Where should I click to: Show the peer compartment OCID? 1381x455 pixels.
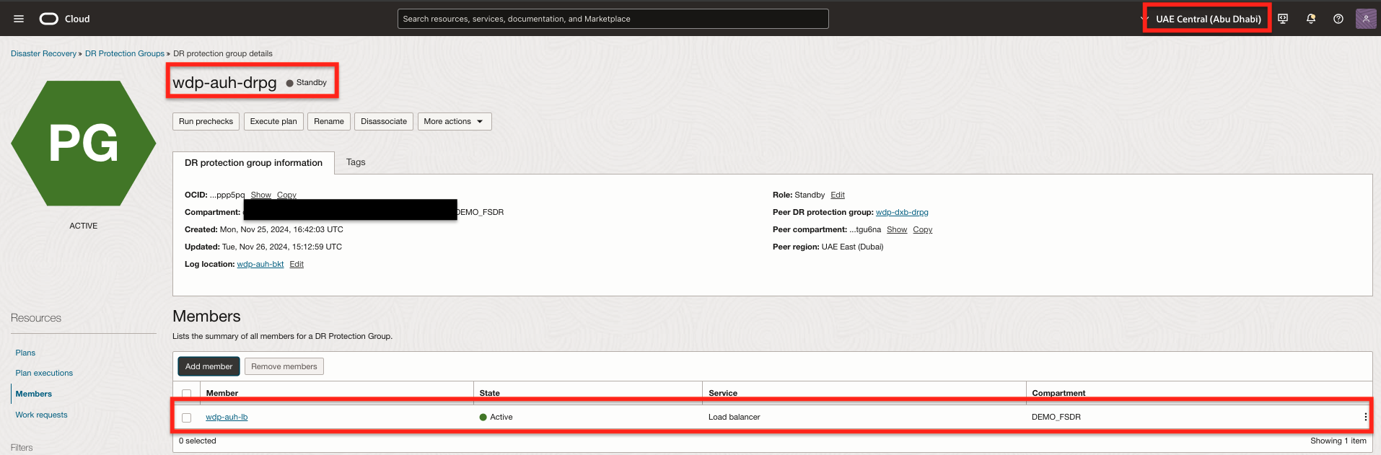[x=897, y=229]
